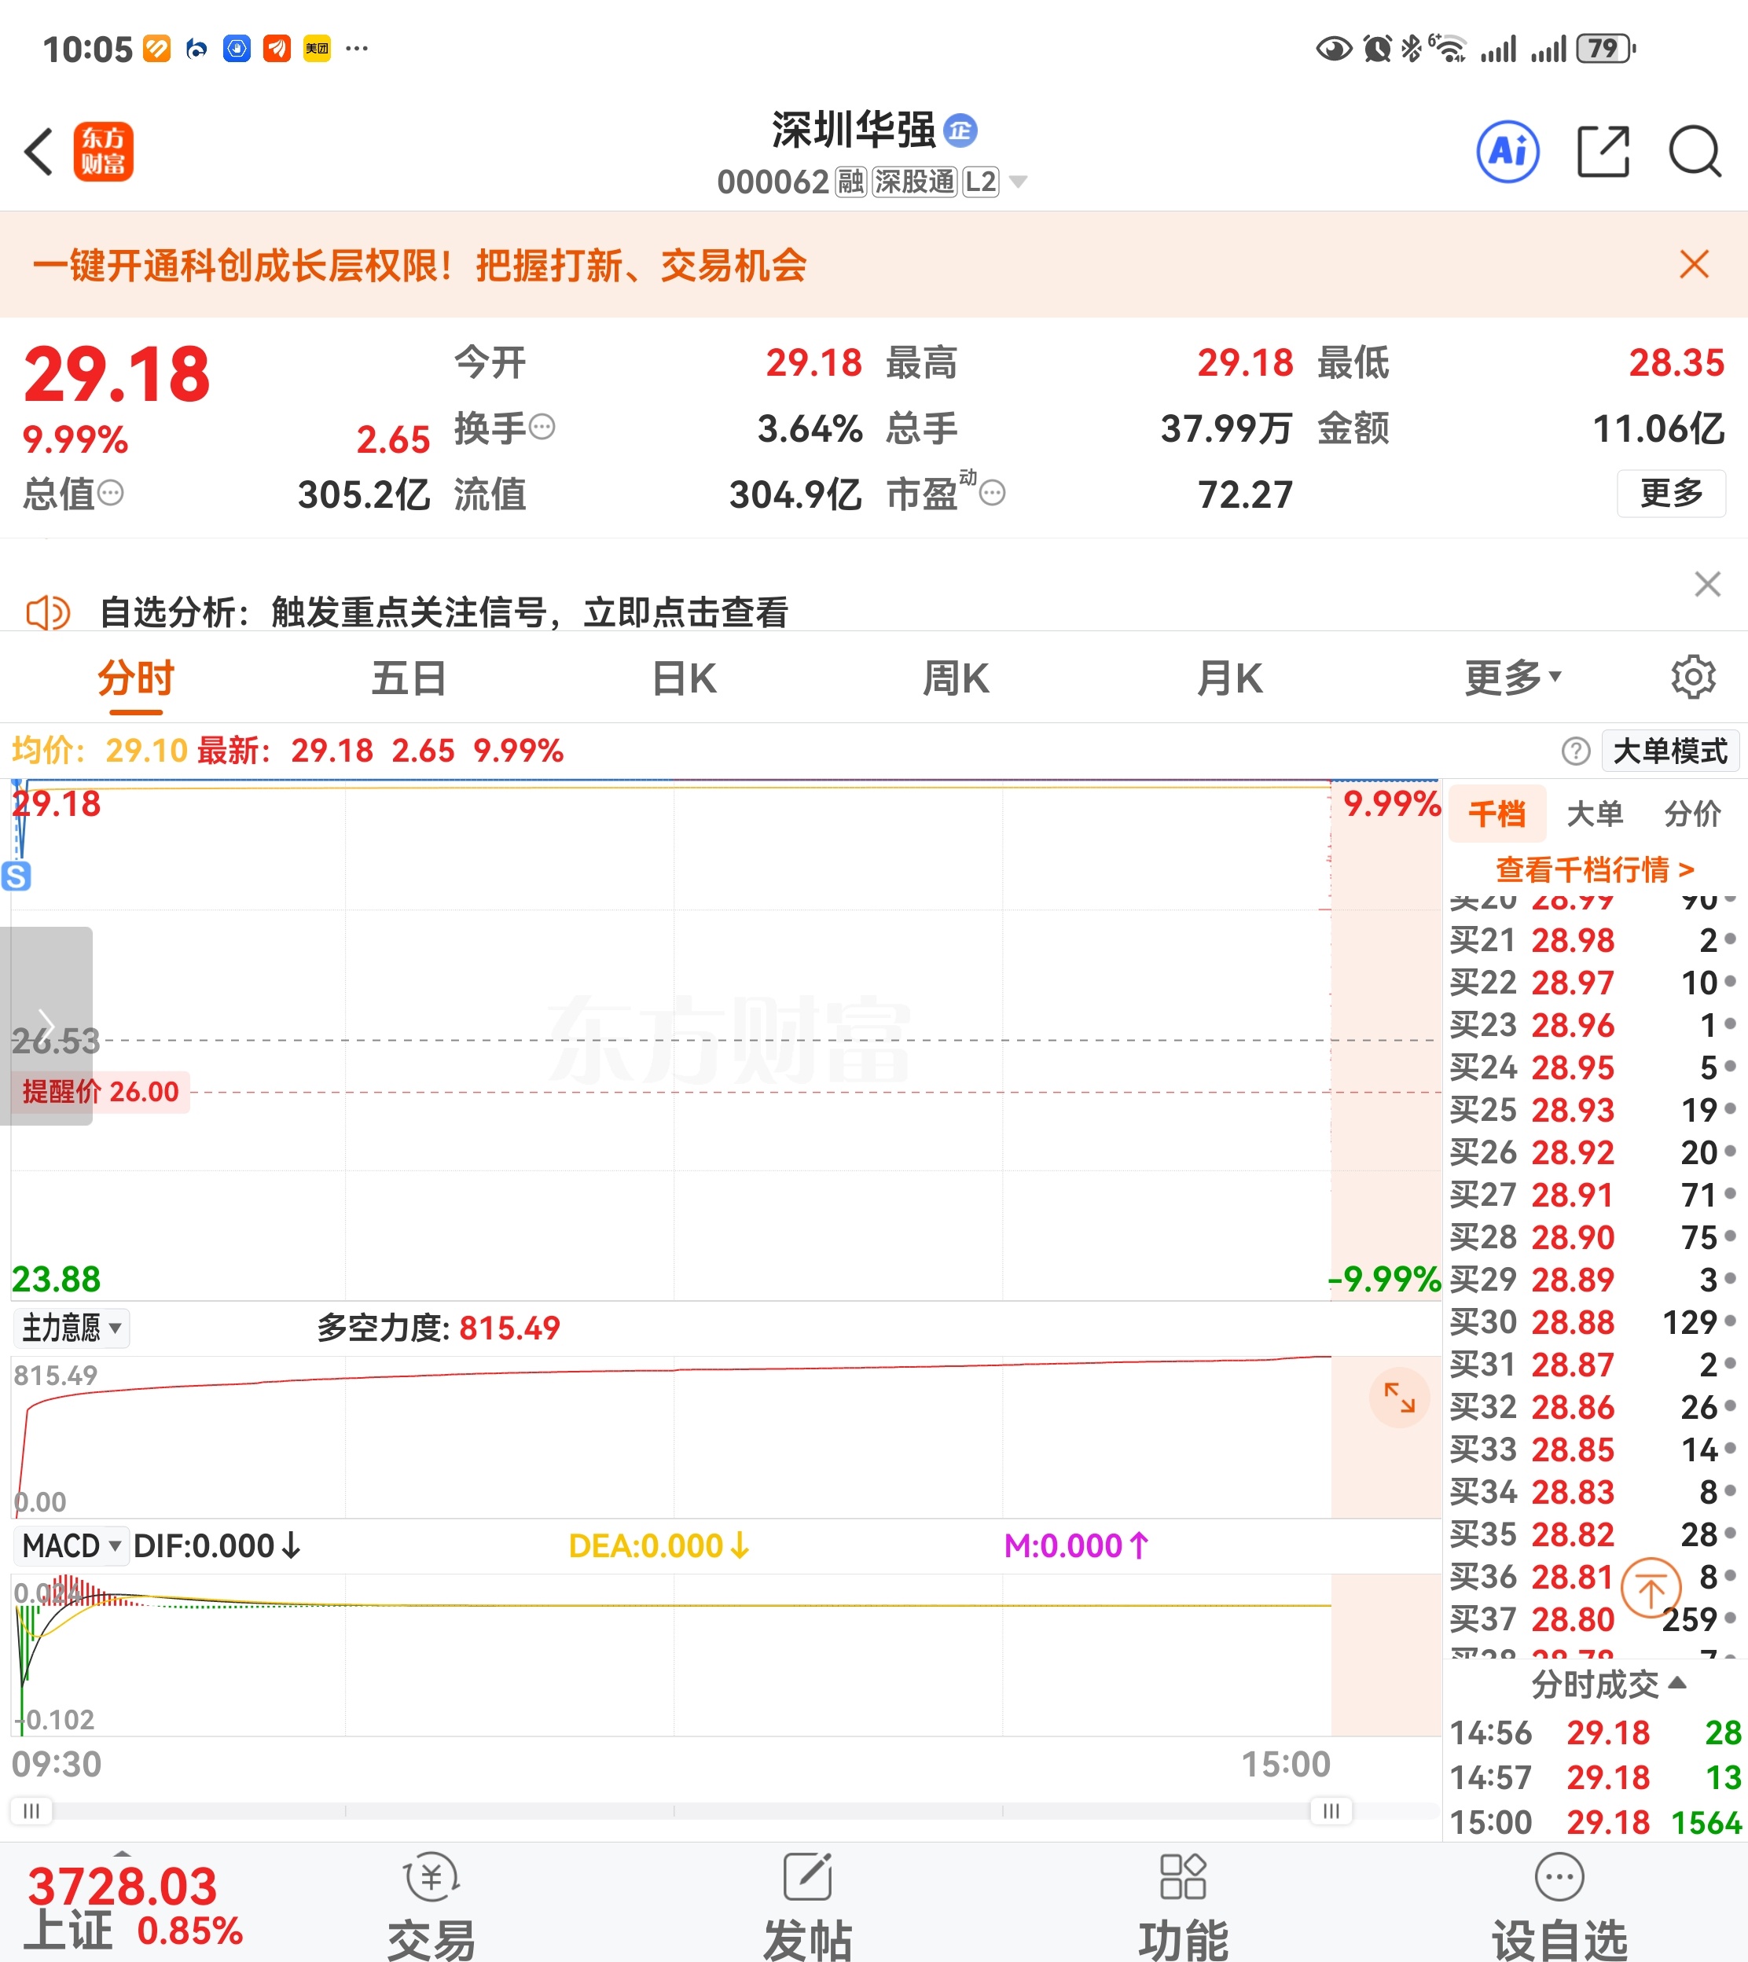The width and height of the screenshot is (1748, 1962).
Task: Tap the Wi-Fi status icon
Action: [x=1448, y=48]
